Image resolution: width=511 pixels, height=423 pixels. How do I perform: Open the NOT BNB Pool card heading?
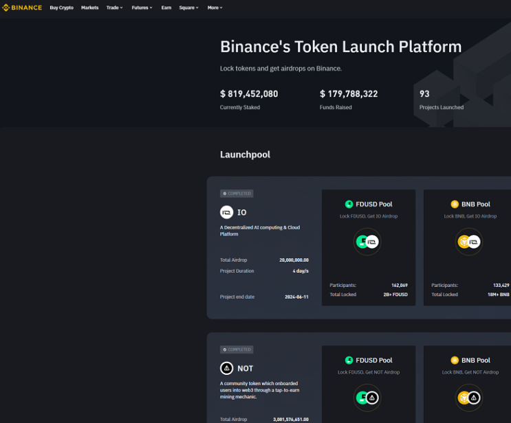[x=475, y=361]
